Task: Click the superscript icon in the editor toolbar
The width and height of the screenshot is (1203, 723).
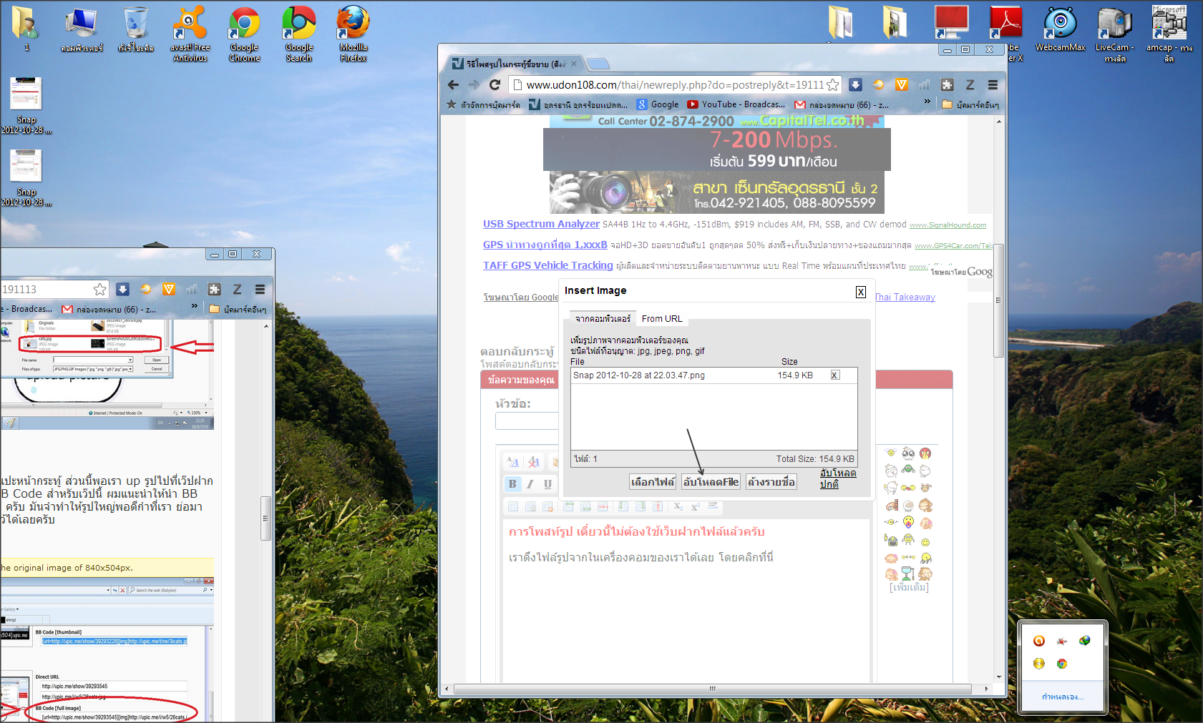Action: (x=695, y=506)
